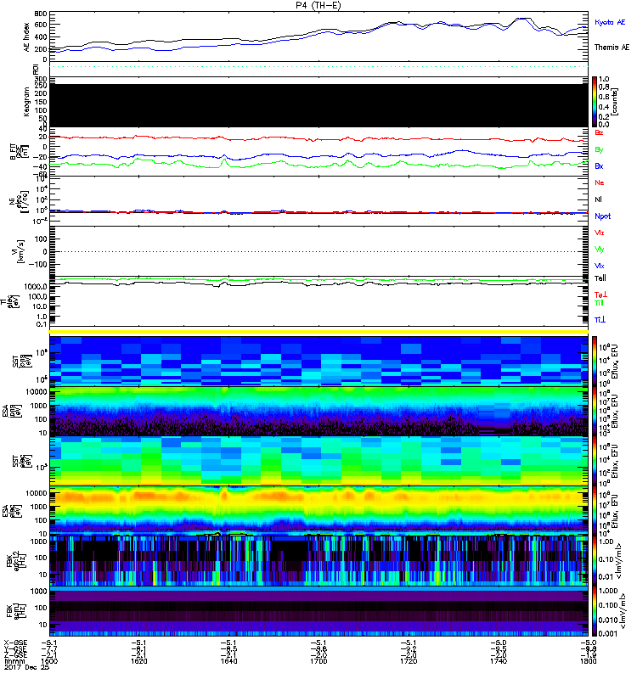The height and width of the screenshot is (679, 637).
Task: Click the black Te parallel legend label
Action: click(x=600, y=278)
